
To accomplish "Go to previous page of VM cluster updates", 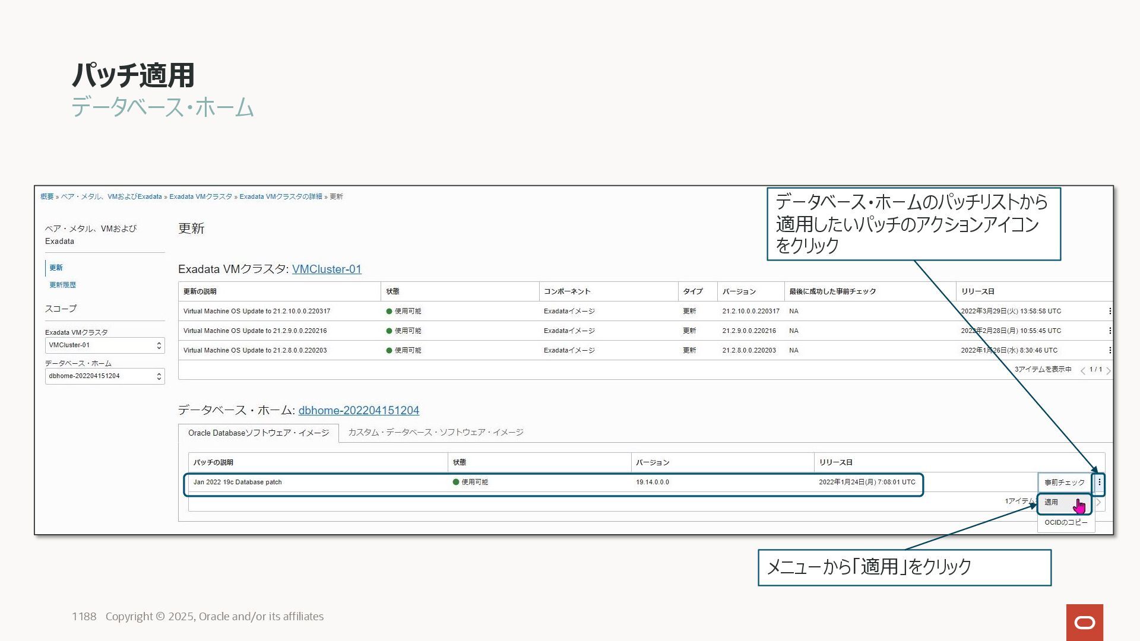I will click(x=1082, y=370).
